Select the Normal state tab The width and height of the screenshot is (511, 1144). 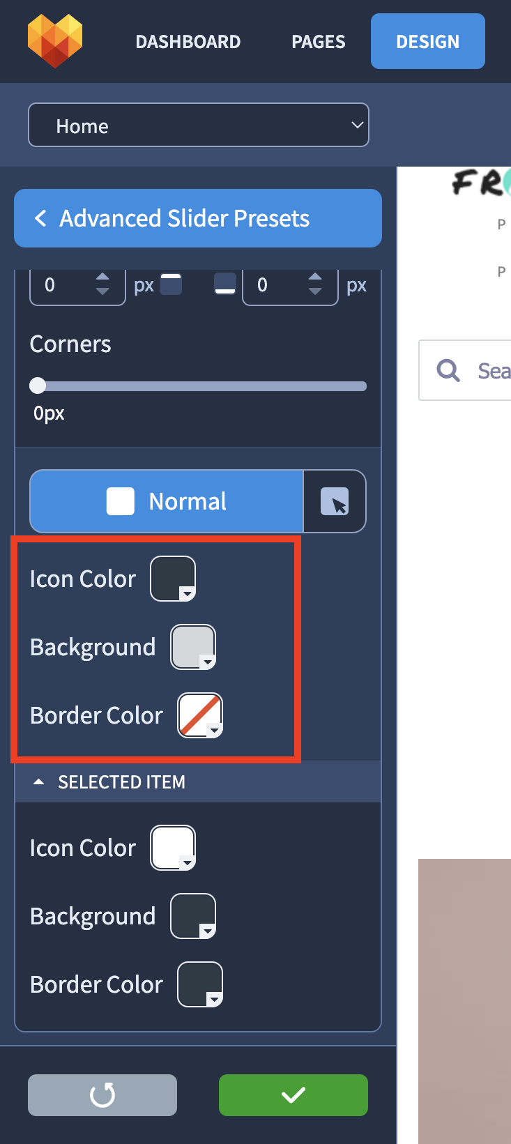167,501
